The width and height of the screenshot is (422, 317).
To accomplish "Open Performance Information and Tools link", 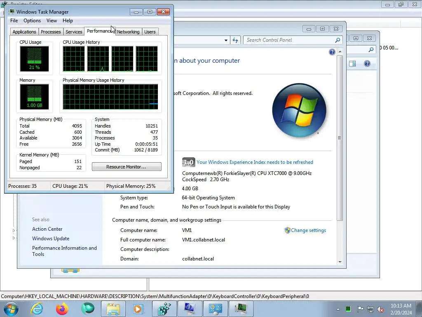I will [x=64, y=251].
